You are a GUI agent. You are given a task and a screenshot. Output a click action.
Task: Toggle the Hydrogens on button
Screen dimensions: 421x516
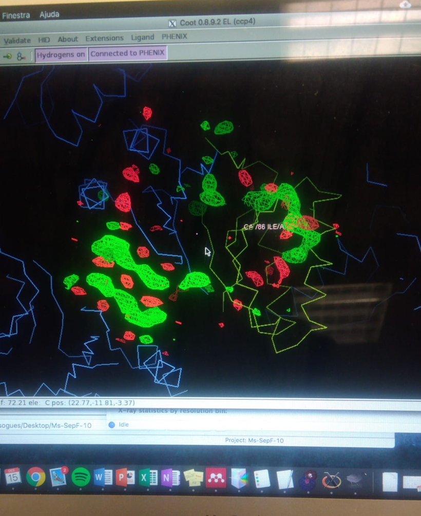pyautogui.click(x=61, y=54)
